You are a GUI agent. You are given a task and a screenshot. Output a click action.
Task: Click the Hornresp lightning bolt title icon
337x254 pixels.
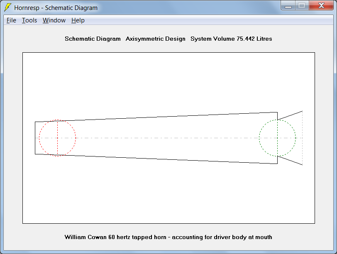[x=7, y=7]
